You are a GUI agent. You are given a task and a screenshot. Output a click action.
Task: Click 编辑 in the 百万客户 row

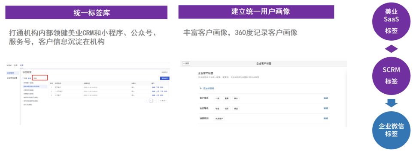(x=153, y=87)
